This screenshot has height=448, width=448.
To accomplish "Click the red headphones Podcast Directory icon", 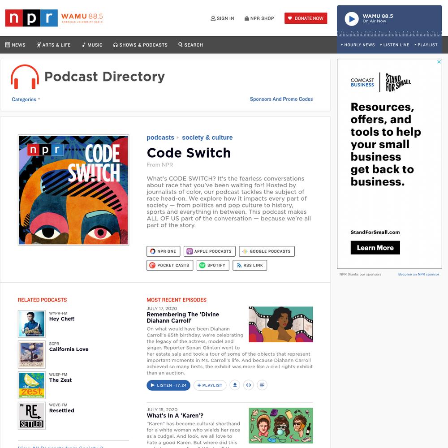I will point(25,77).
